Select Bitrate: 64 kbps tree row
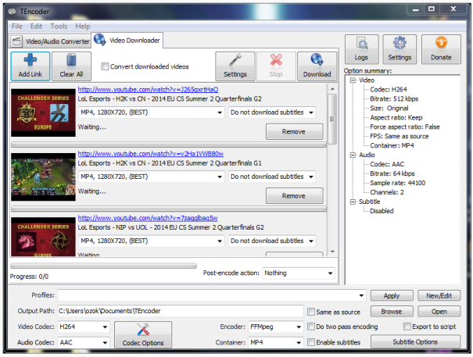Screen dimensions: 473x357 392,173
